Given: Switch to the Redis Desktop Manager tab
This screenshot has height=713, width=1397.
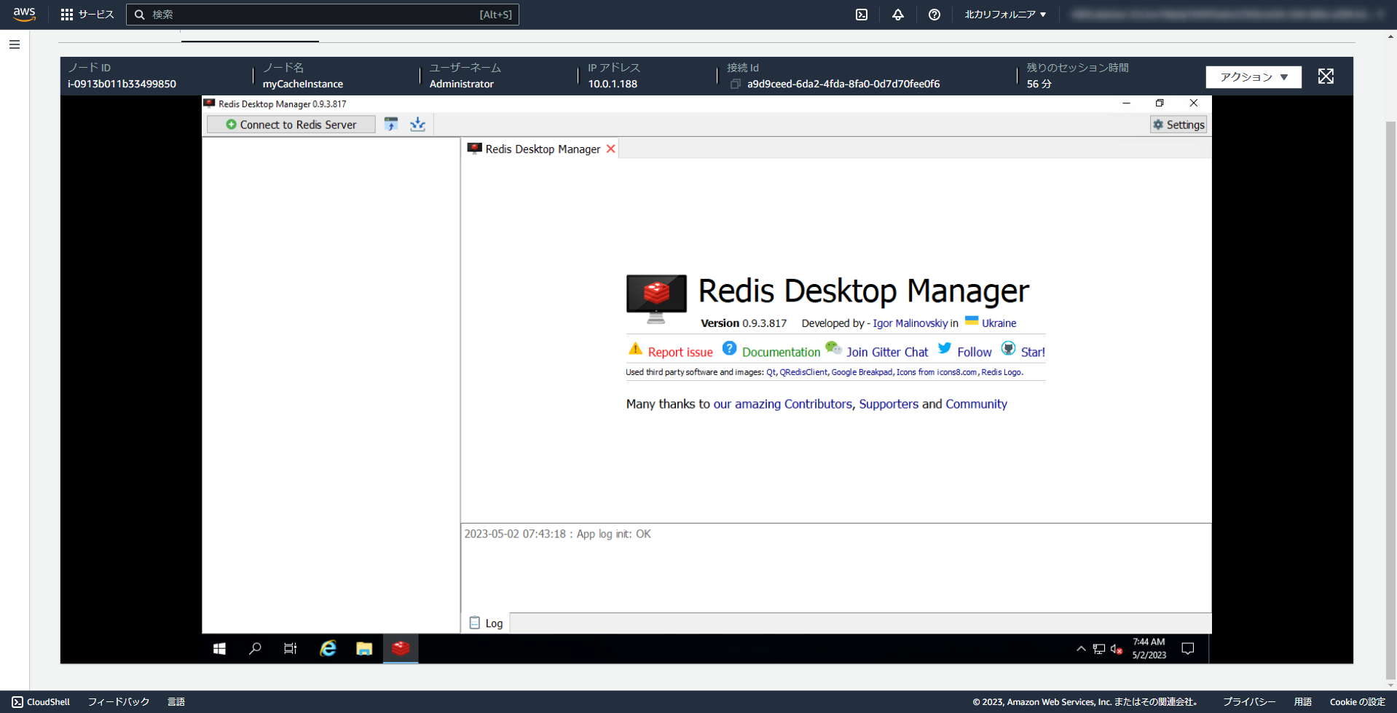Looking at the screenshot, I should (x=539, y=149).
